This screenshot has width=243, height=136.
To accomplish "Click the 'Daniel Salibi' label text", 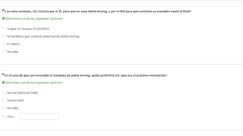I will (15, 100).
